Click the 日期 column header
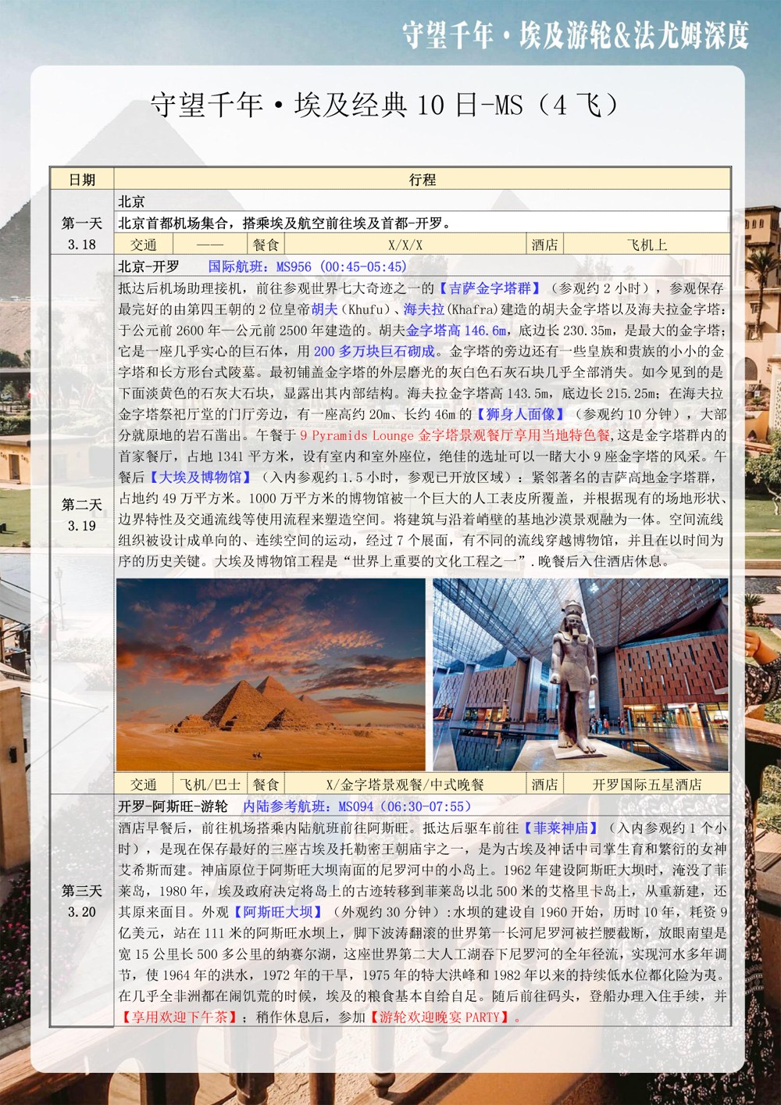The image size is (781, 1105). pyautogui.click(x=82, y=180)
